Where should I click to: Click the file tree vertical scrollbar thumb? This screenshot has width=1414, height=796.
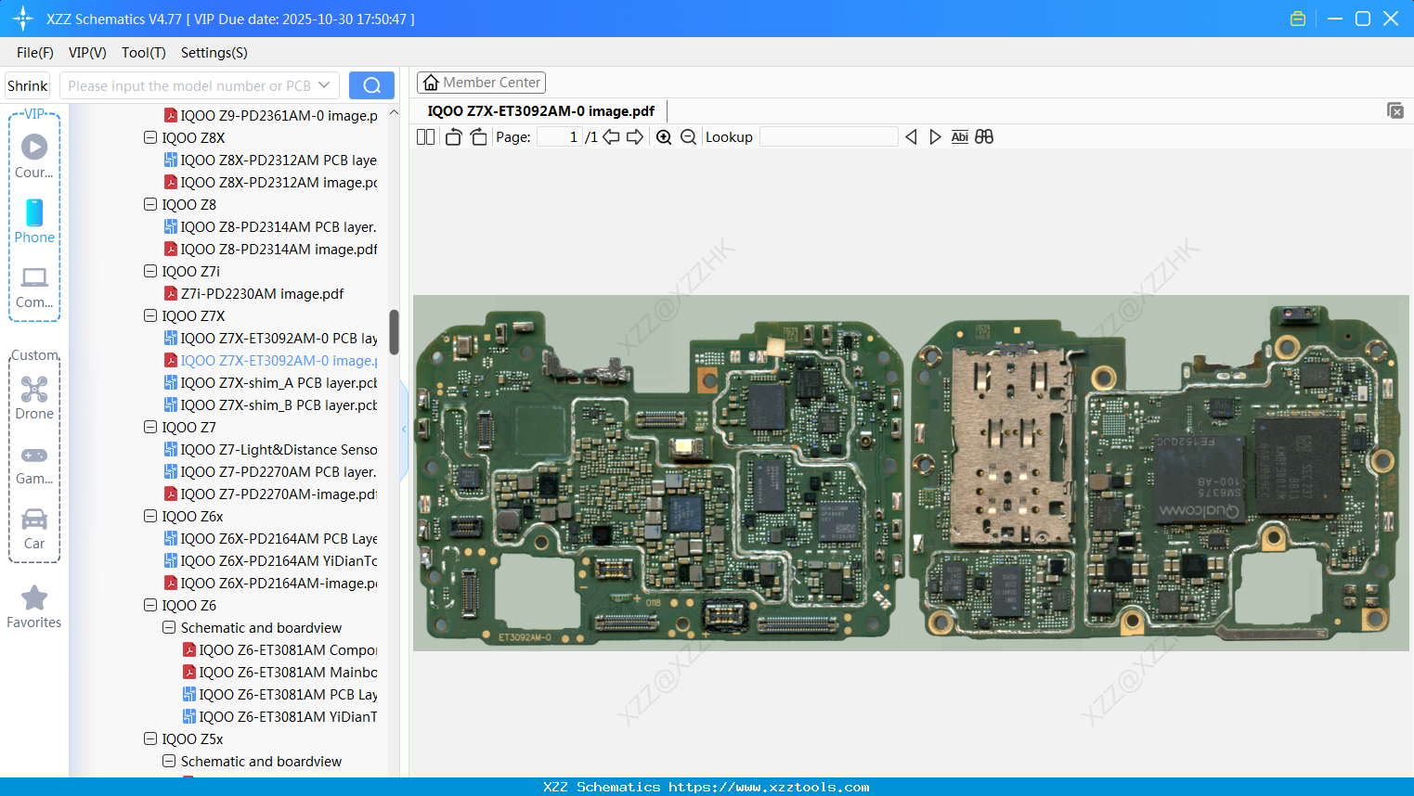coord(394,331)
